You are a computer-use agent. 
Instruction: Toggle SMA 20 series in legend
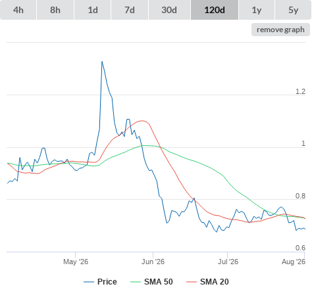pyautogui.click(x=215, y=282)
